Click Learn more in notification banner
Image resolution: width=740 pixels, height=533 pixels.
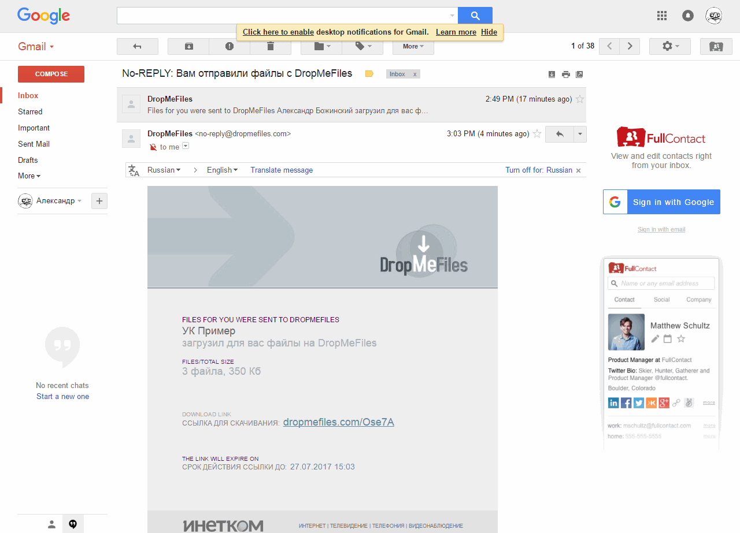pos(456,32)
